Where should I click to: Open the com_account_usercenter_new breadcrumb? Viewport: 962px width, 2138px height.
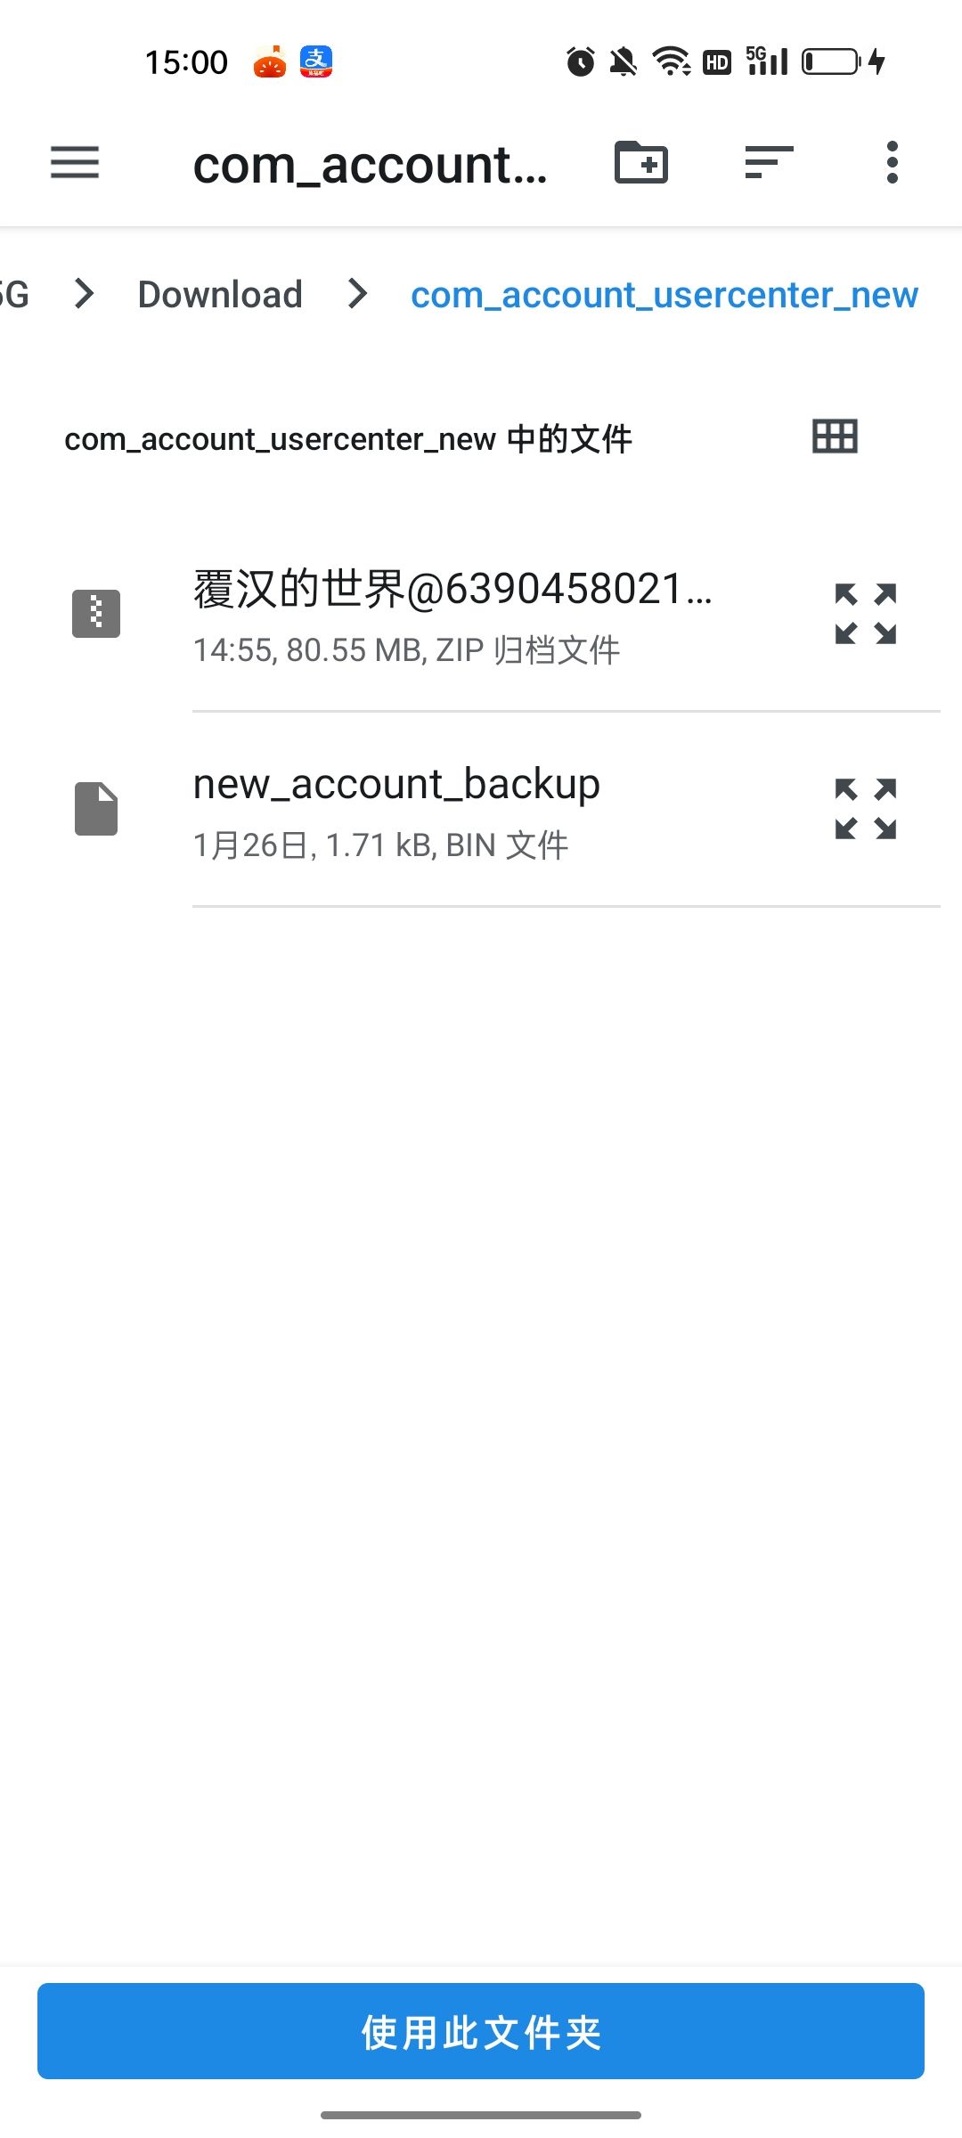coord(664,294)
